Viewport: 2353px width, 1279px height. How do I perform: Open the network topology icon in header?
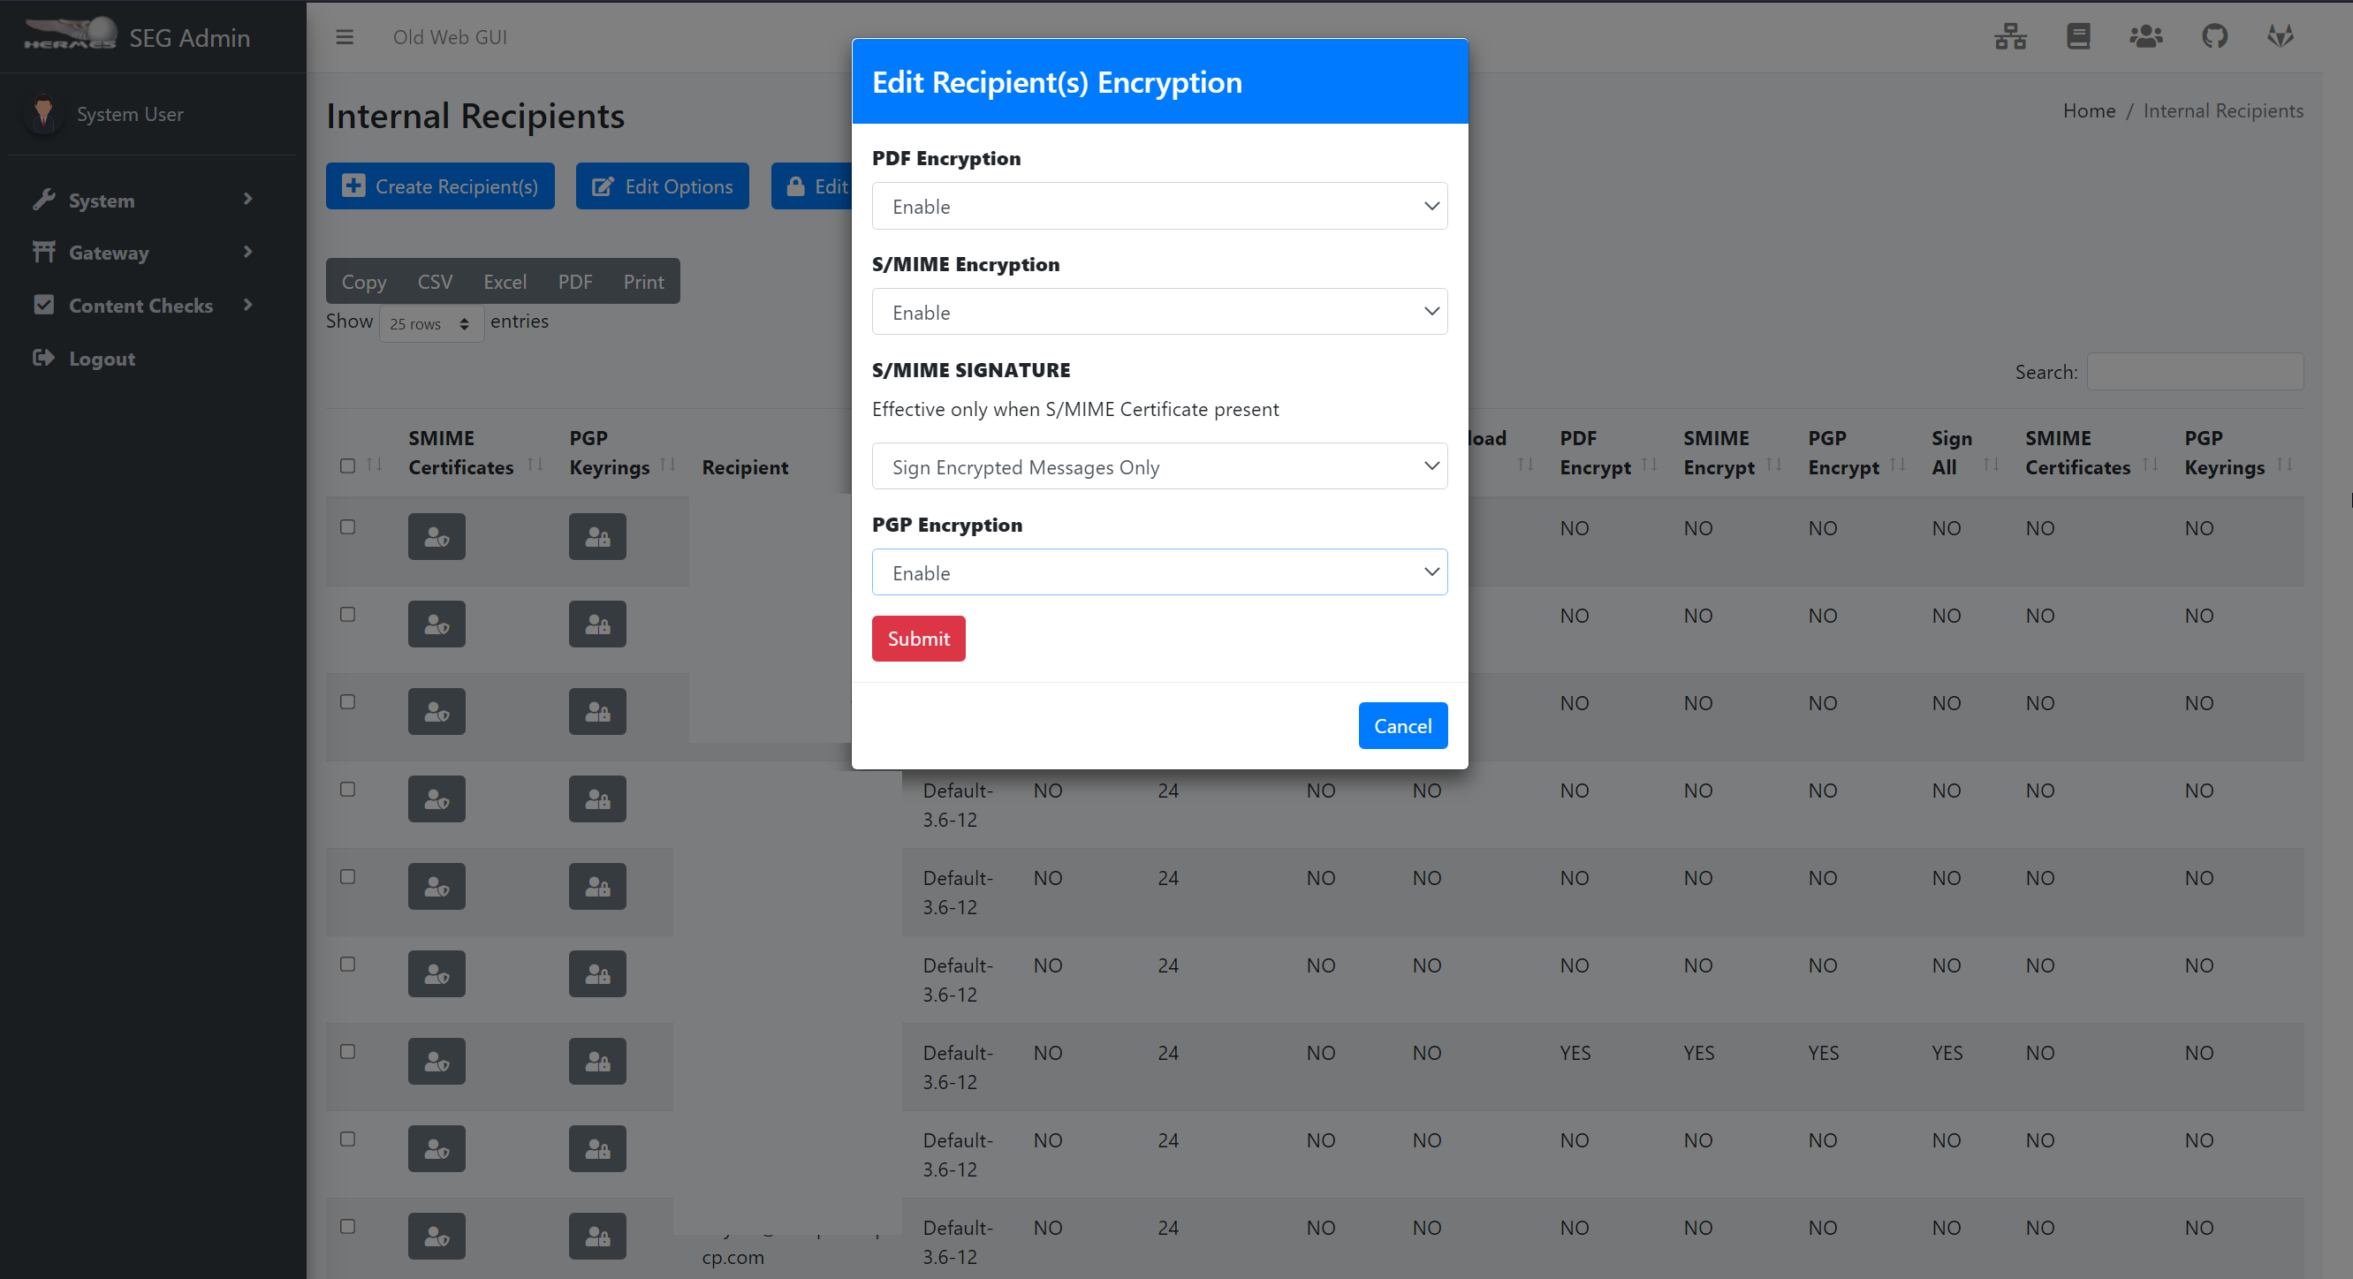2009,36
